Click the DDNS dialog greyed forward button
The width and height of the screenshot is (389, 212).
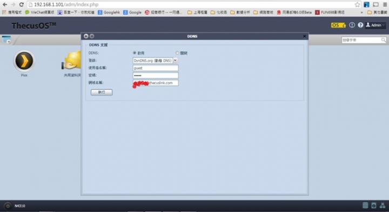click(92, 36)
